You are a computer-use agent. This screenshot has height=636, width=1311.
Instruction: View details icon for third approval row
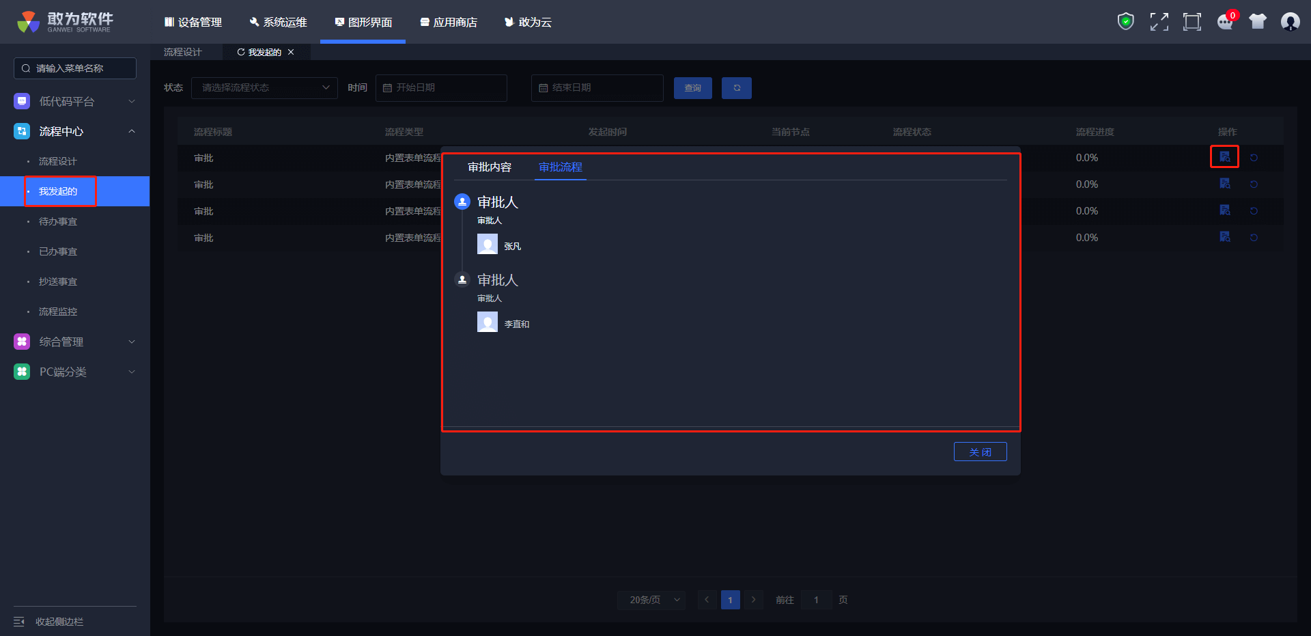pyautogui.click(x=1225, y=210)
